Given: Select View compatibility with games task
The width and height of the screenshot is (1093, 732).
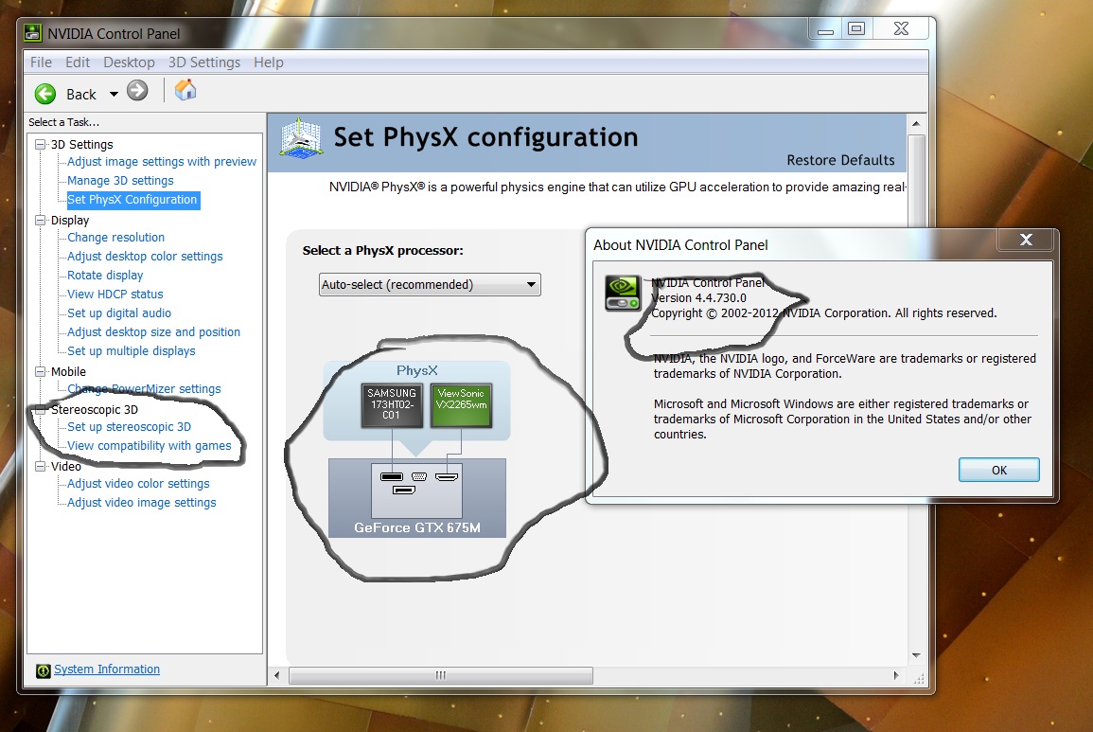Looking at the screenshot, I should (150, 445).
